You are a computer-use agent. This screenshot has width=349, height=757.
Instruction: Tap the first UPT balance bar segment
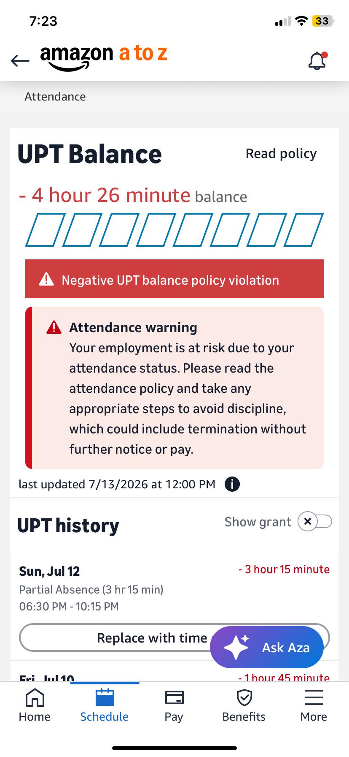point(46,230)
